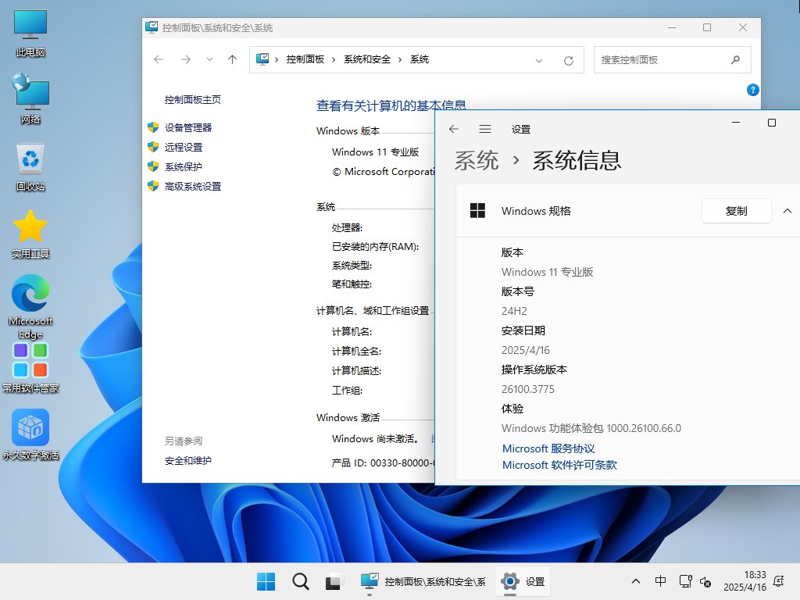Minimize the Control Panel window
This screenshot has width=800, height=600.
click(672, 27)
